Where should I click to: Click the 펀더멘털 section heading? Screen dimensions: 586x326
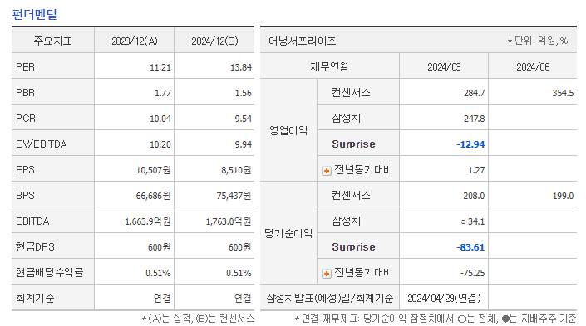pos(34,15)
